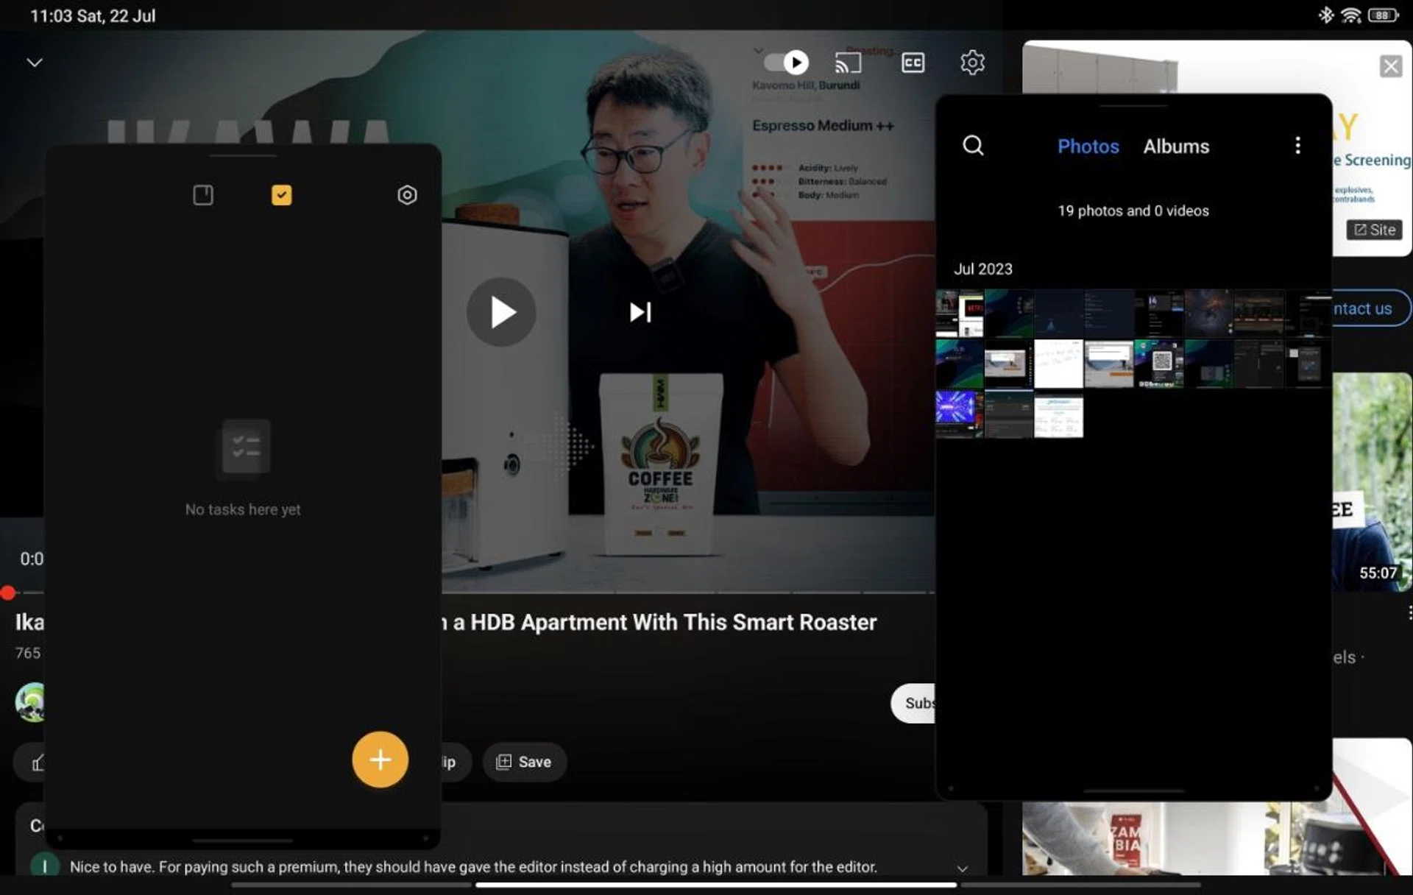Save the video to a playlist
The height and width of the screenshot is (895, 1413).
coord(524,762)
